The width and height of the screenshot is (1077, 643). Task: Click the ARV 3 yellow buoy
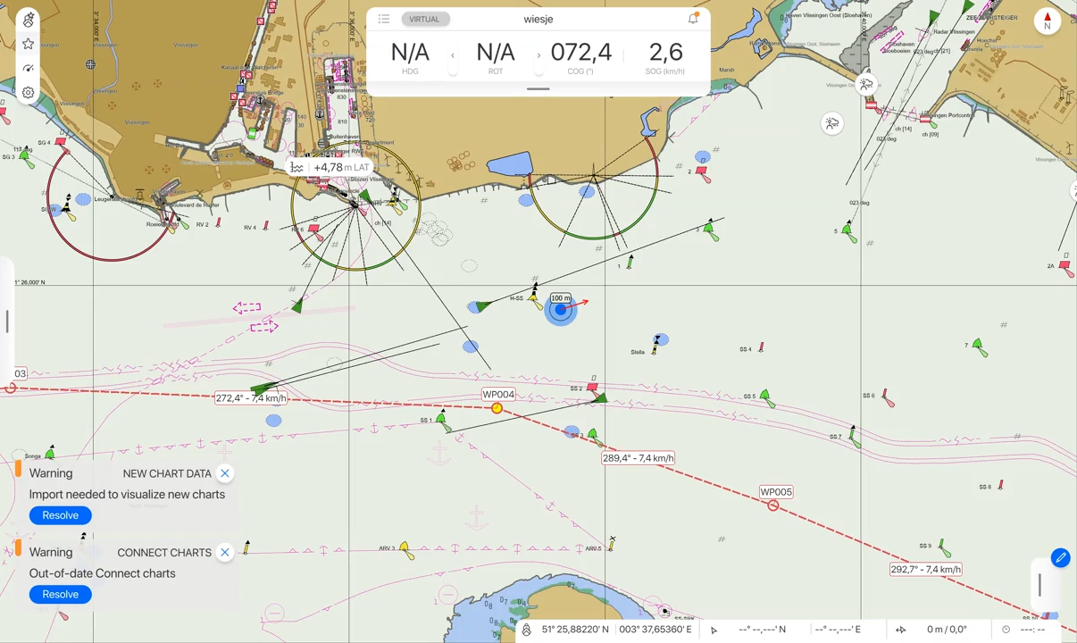click(406, 550)
